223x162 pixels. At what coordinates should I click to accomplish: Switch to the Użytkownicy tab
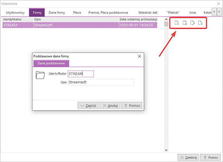click(x=15, y=13)
